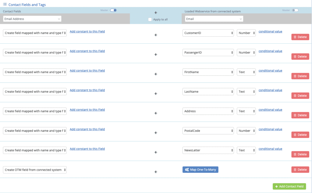Image resolution: width=312 pixels, height=193 pixels.
Task: Click the arrow icon in the LastName row
Action: (x=156, y=93)
